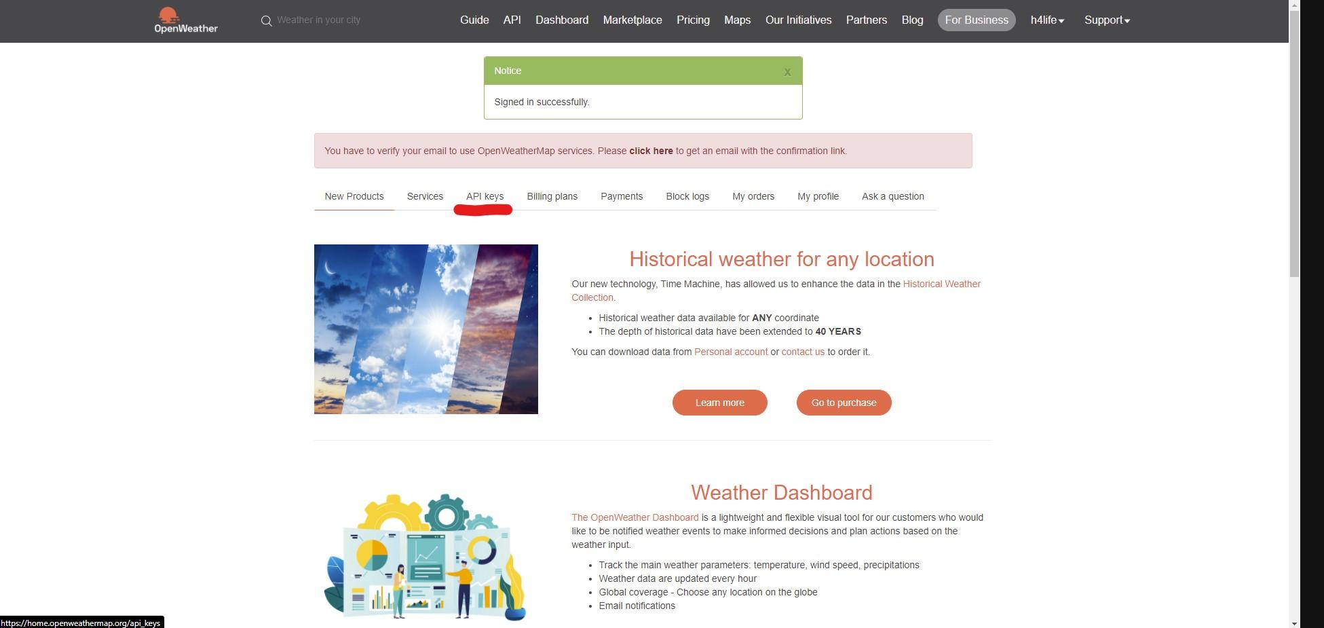Open Maps in the top navigation

(x=737, y=20)
